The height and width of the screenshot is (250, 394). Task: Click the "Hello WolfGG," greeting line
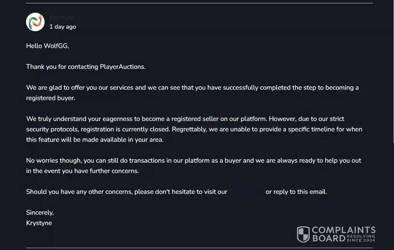point(48,46)
